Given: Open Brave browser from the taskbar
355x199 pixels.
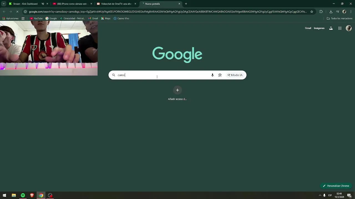Looking at the screenshot, I should click(x=32, y=195).
